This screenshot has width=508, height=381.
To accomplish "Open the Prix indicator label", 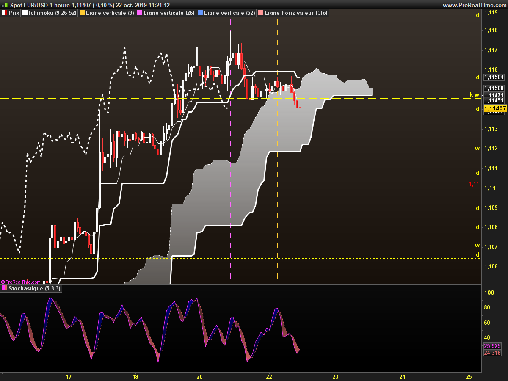I will click(14, 13).
